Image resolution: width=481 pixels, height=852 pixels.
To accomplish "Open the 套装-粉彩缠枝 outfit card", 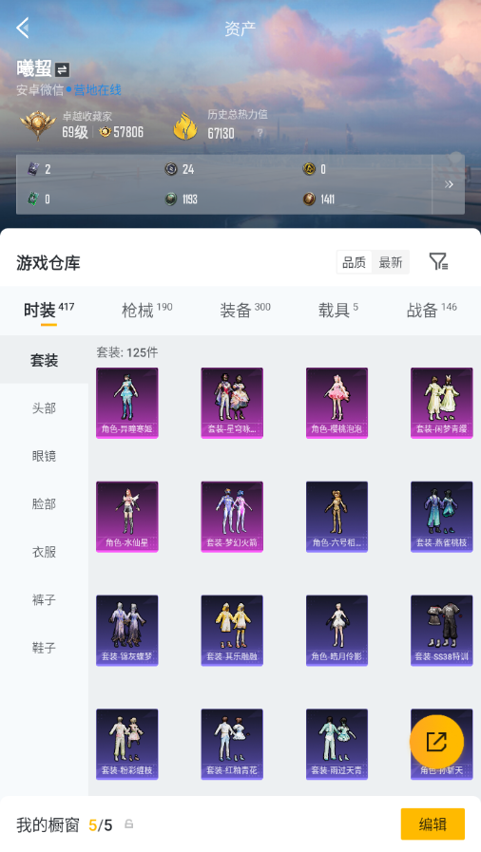I will (x=127, y=744).
